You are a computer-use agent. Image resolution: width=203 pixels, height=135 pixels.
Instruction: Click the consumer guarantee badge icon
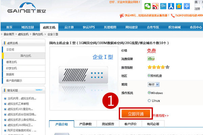coord(151,59)
